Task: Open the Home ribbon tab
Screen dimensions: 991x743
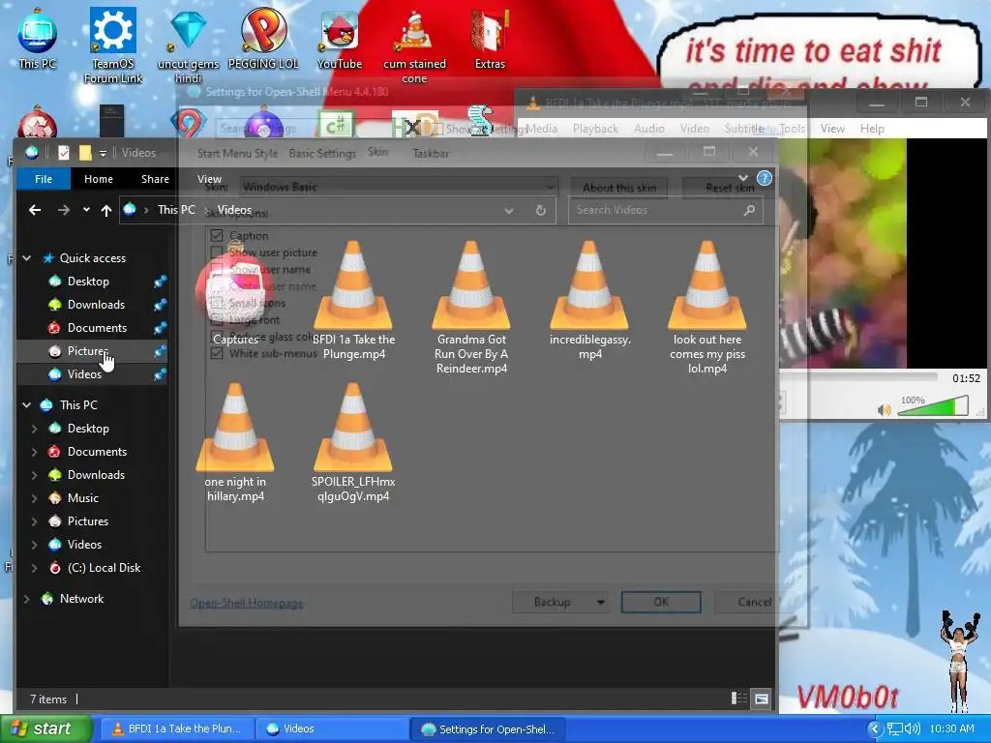Action: (99, 179)
